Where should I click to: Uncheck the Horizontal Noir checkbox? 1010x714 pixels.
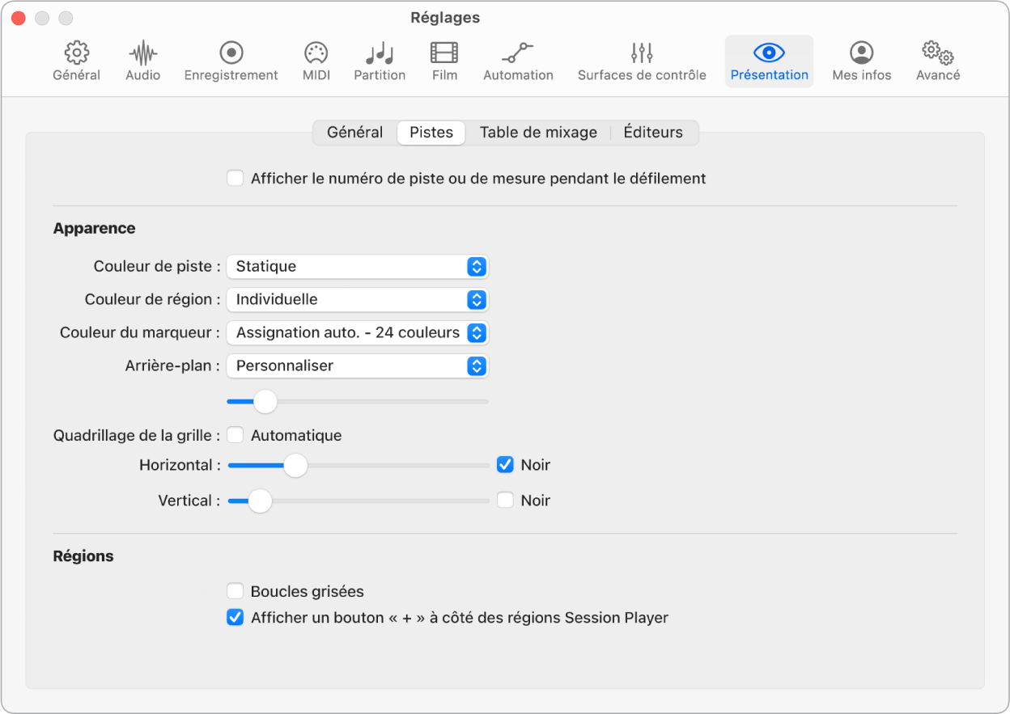click(505, 465)
